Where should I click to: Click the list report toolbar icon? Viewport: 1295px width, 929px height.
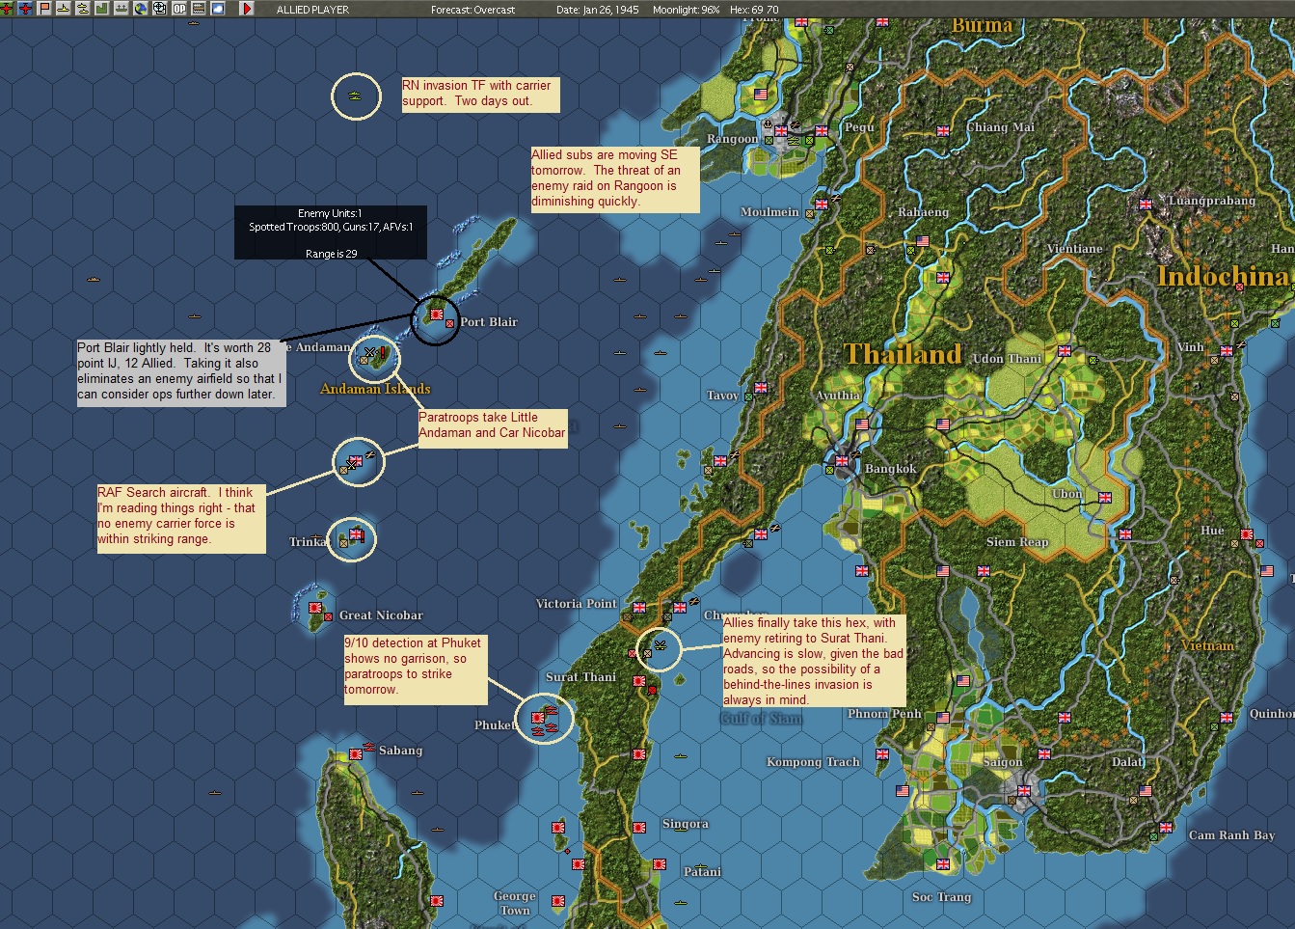(199, 9)
